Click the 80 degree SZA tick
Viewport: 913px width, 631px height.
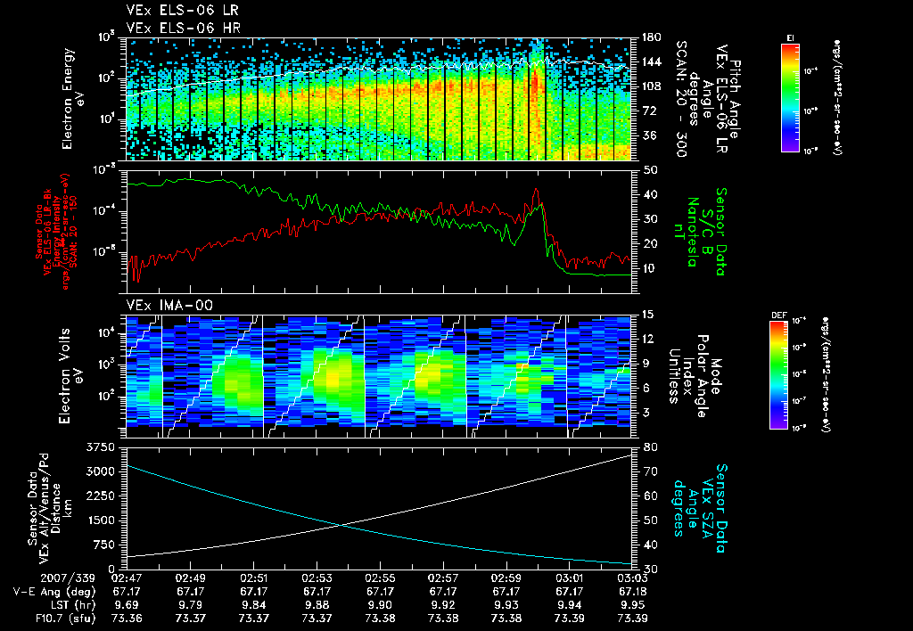(650, 447)
